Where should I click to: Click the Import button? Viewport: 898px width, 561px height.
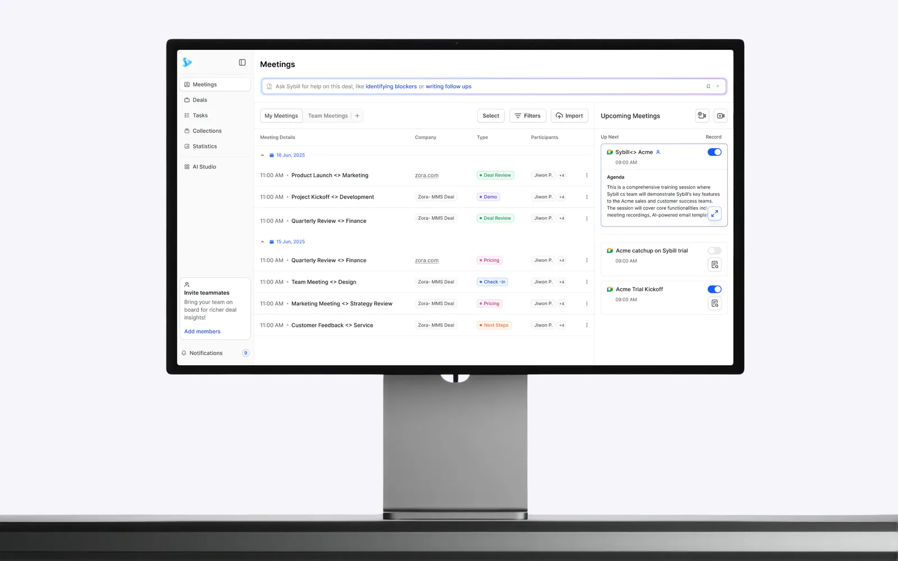click(570, 116)
